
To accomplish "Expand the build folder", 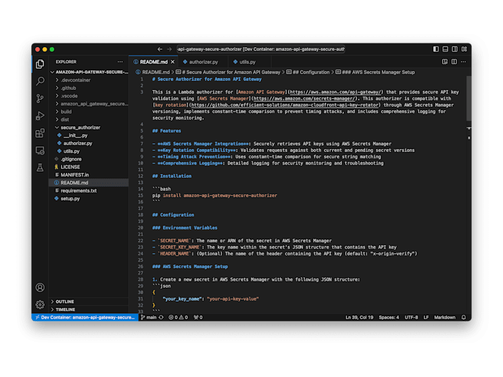I will [x=89, y=112].
